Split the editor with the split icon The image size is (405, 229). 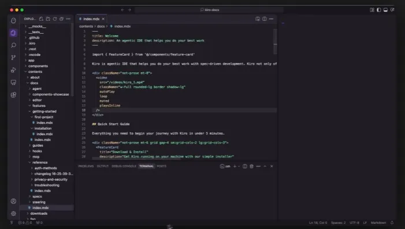point(265,19)
